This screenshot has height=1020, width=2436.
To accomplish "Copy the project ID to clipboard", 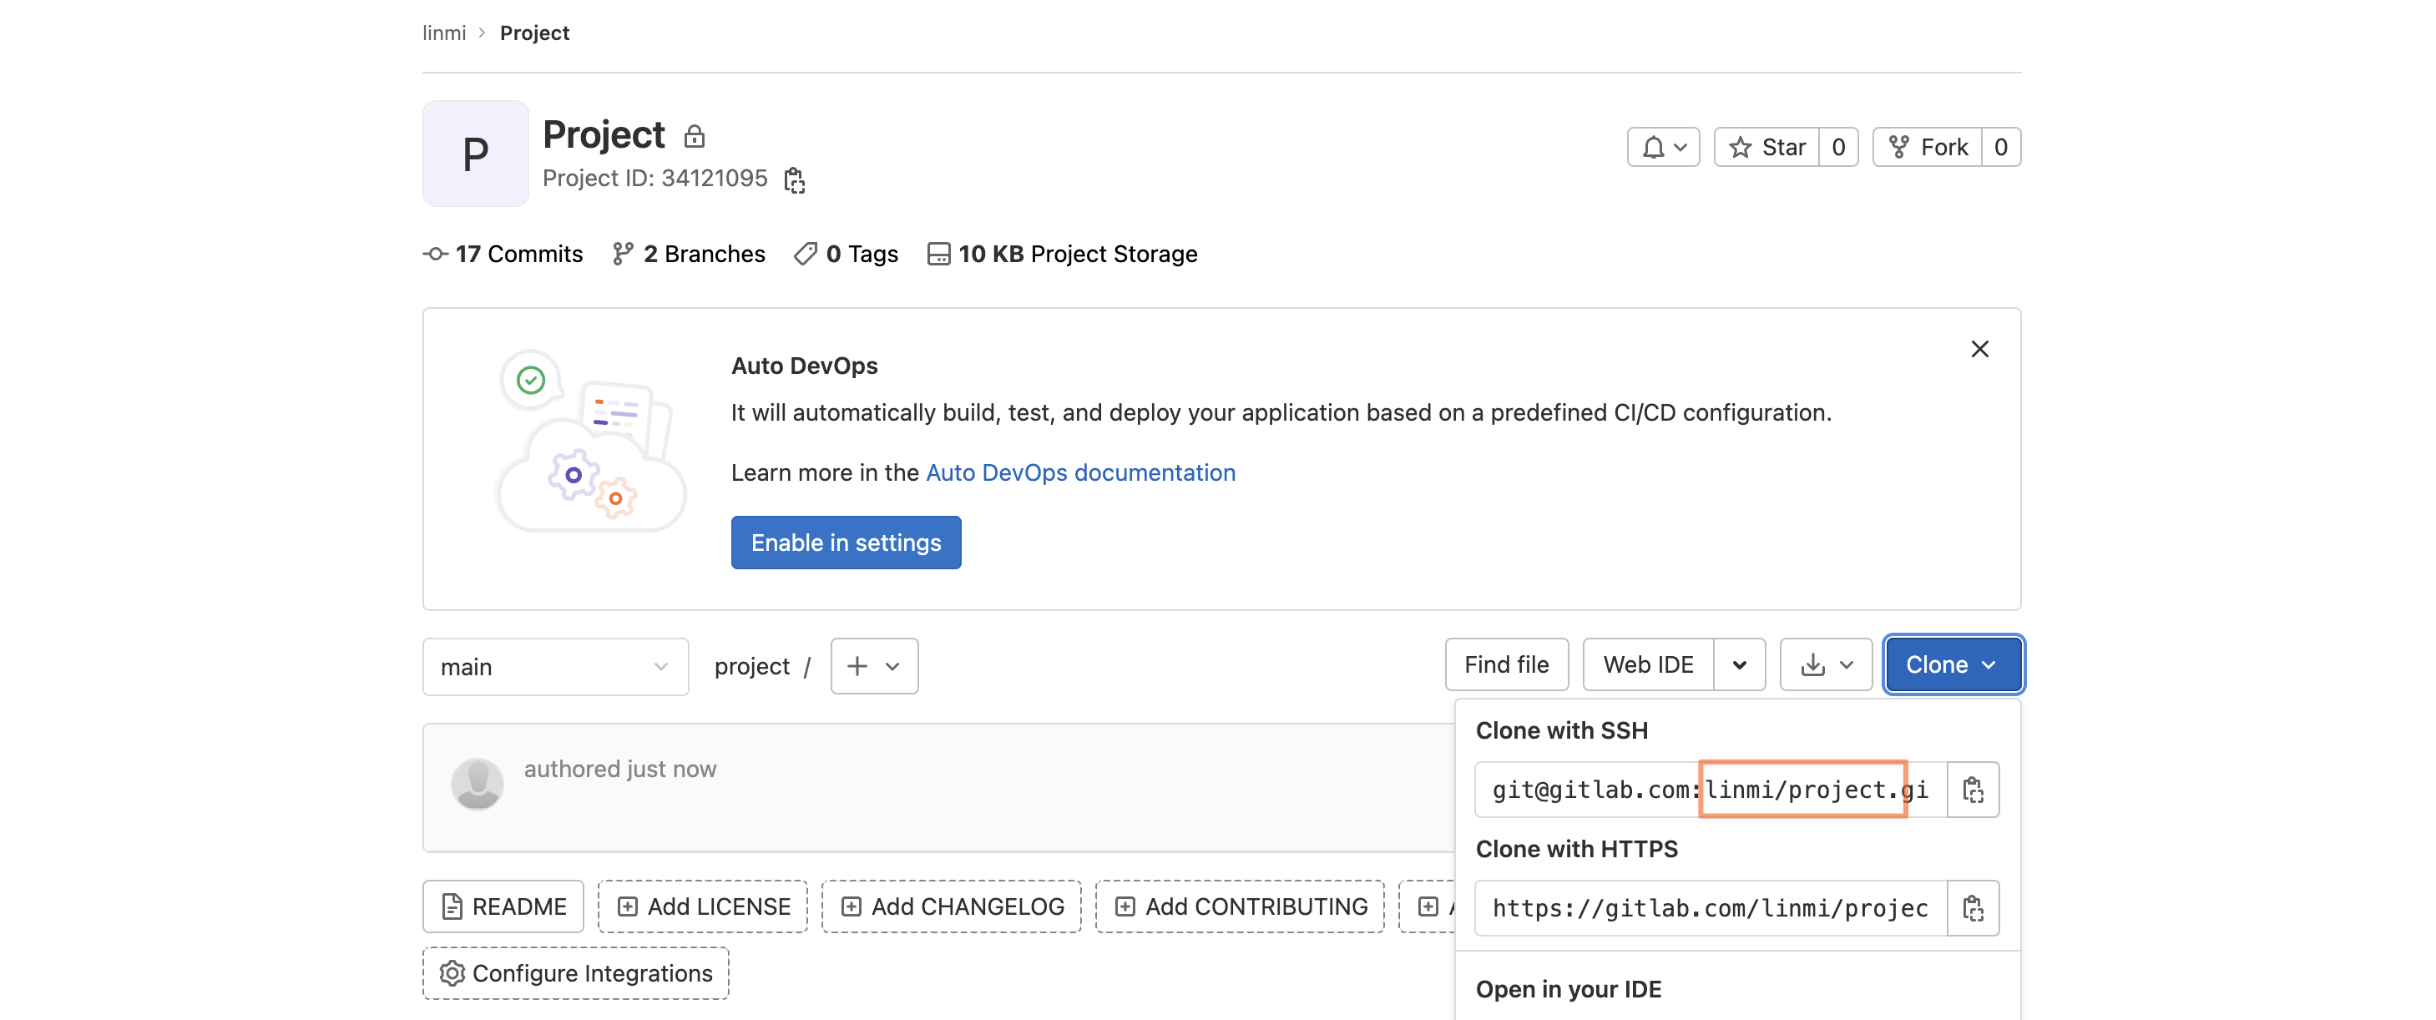I will 795,179.
